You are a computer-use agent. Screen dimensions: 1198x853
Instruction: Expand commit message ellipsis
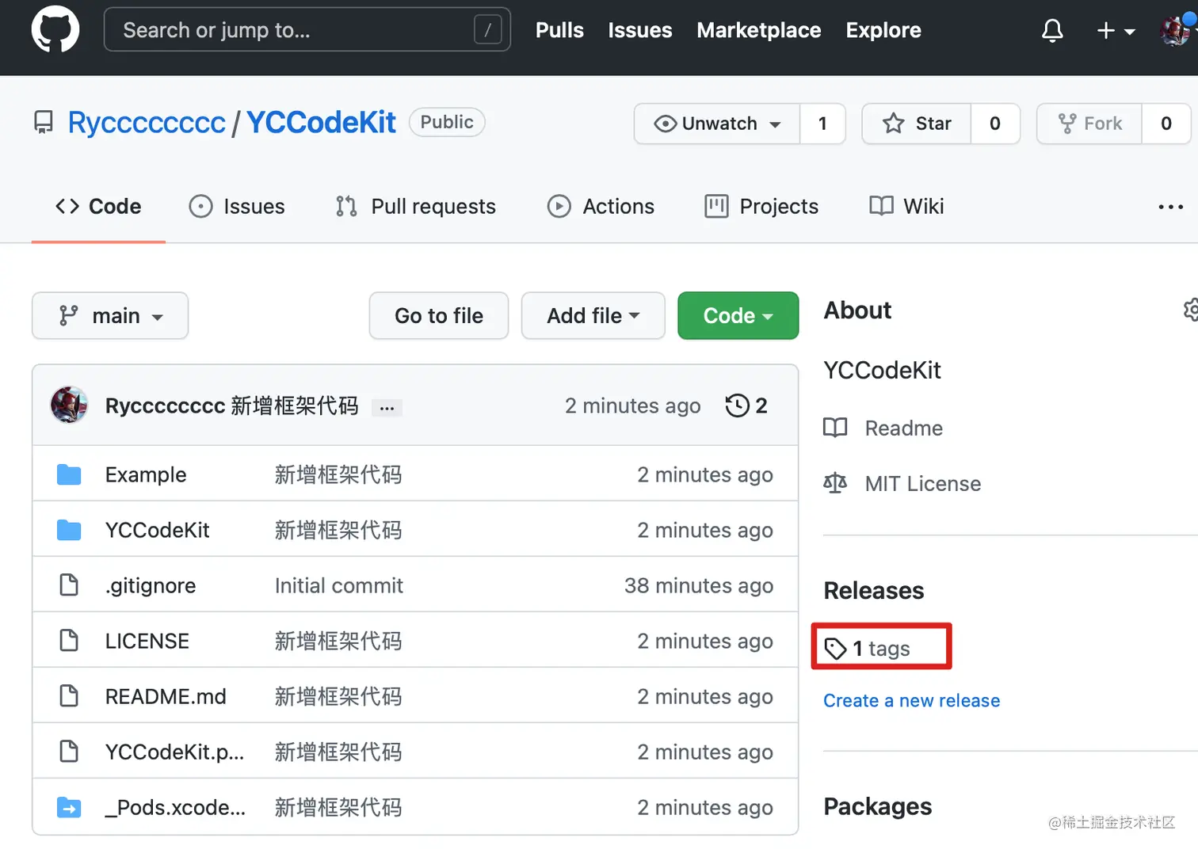coord(387,408)
